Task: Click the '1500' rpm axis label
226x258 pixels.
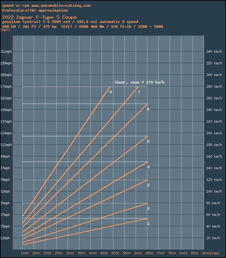Action: [36, 253]
